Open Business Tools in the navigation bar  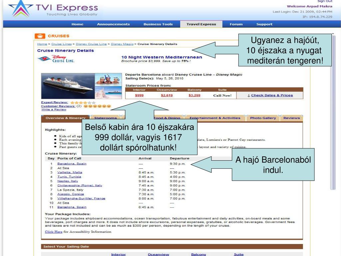tap(158, 24)
